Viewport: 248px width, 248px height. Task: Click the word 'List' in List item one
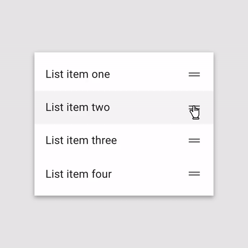pos(55,74)
